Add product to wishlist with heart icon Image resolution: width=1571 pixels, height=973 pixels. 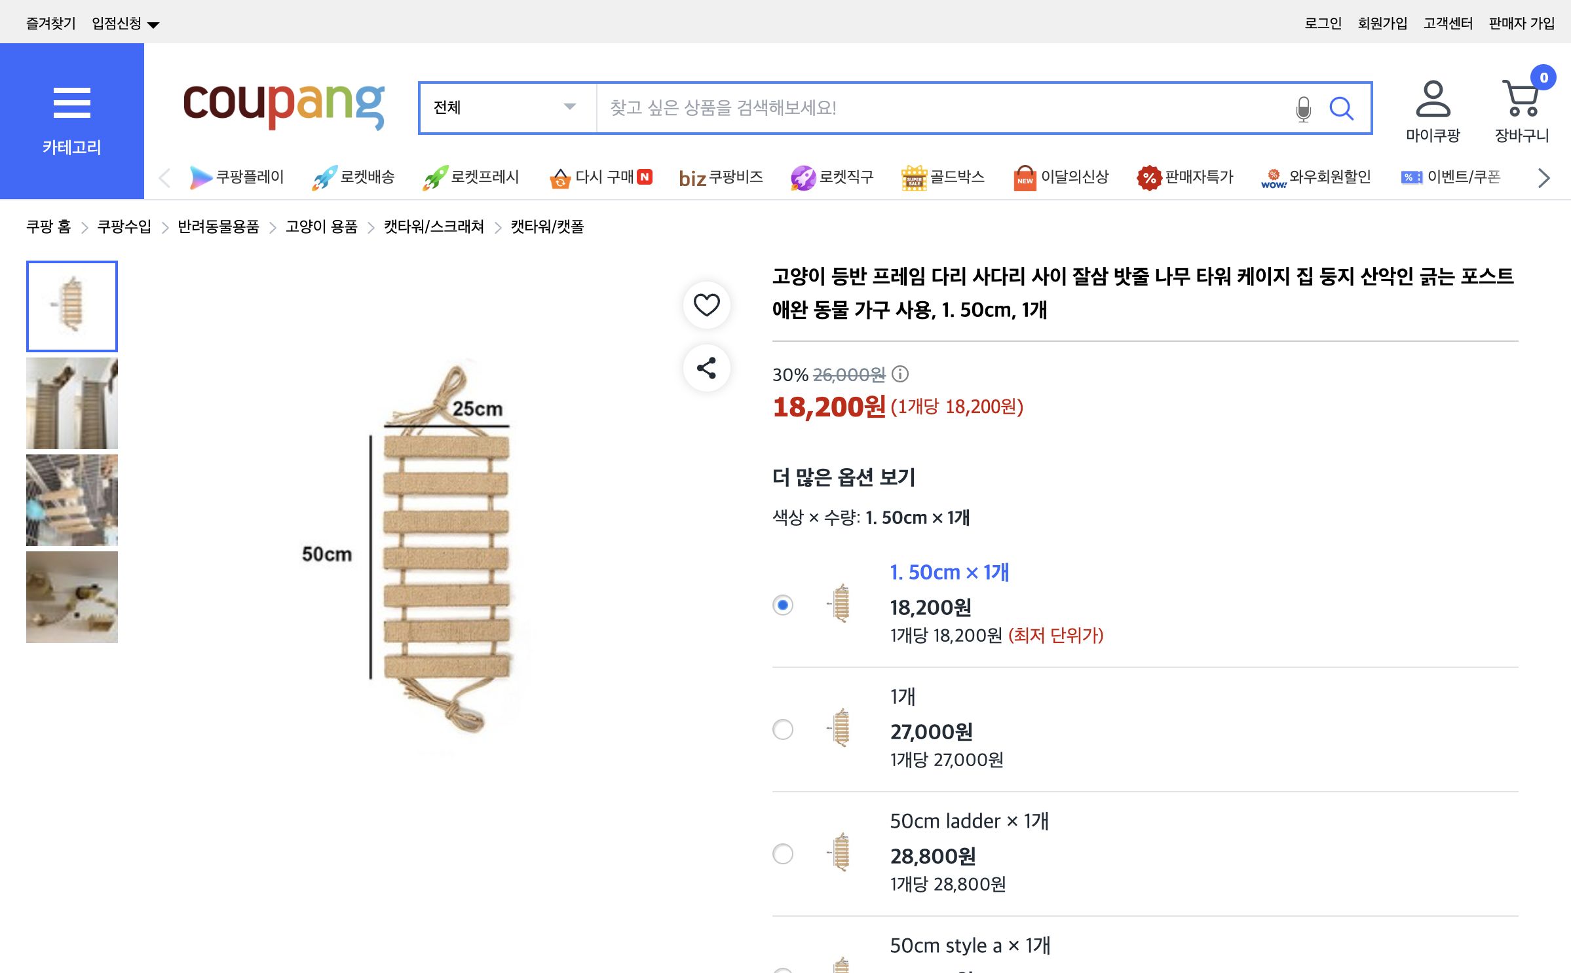[707, 305]
